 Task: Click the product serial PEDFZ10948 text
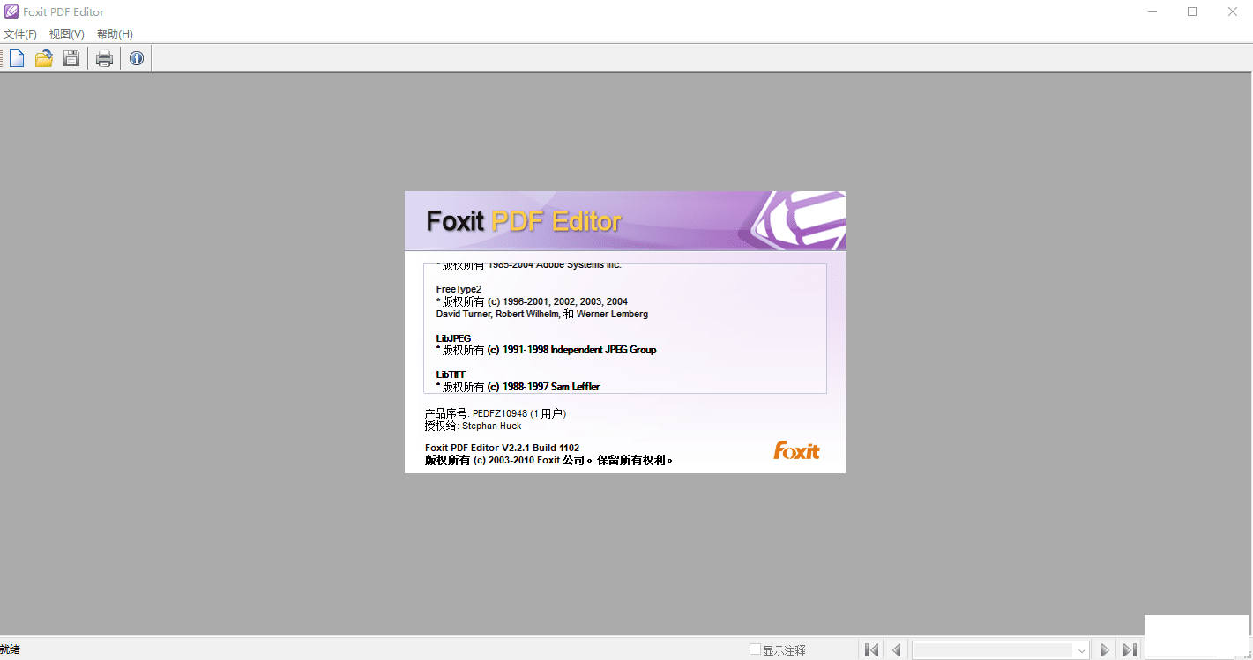(x=500, y=413)
